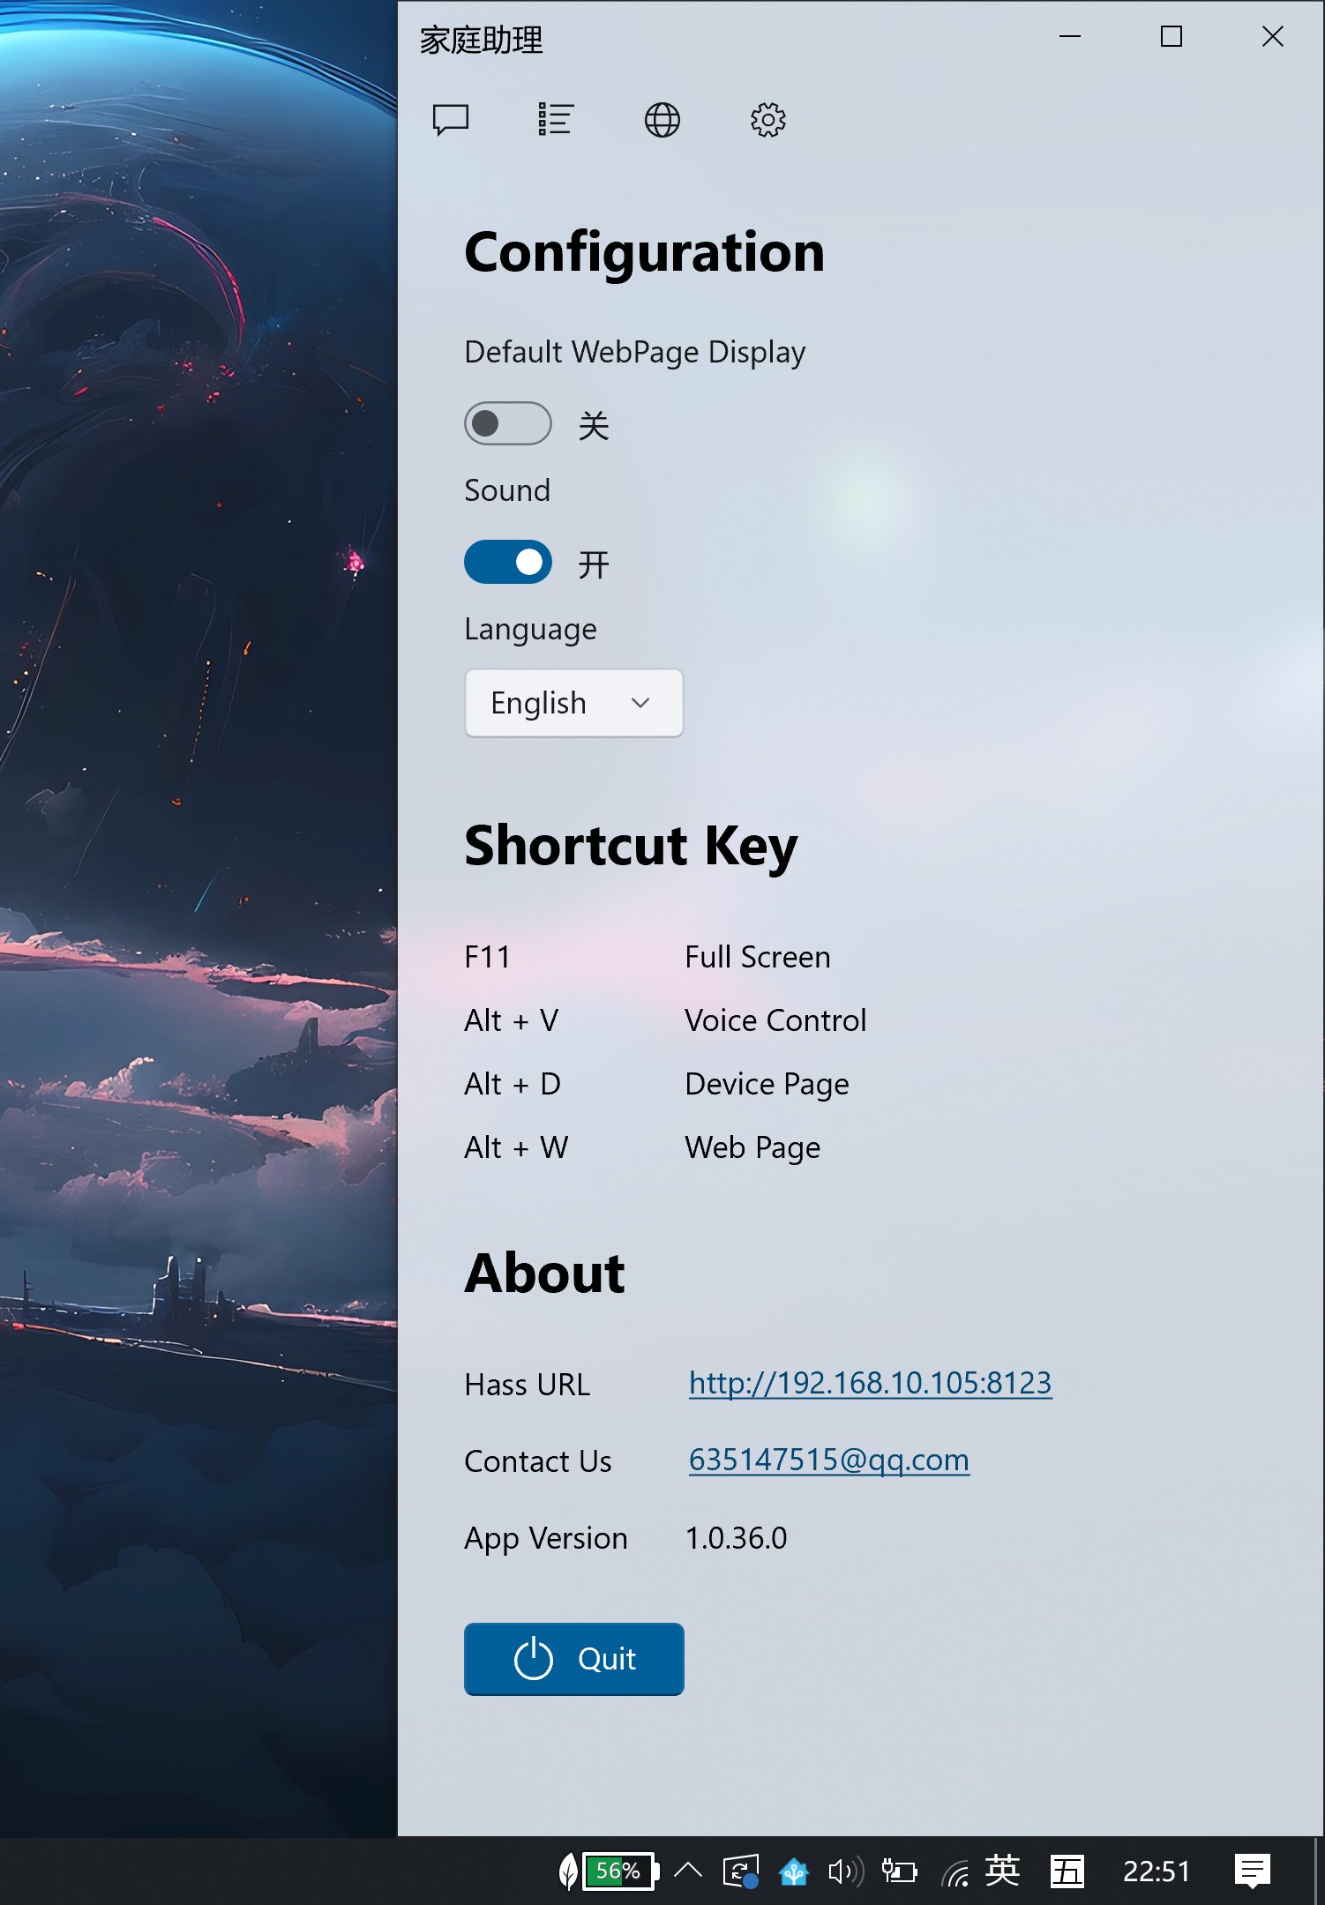Click the Configuration heading
1325x1905 pixels.
[645, 254]
